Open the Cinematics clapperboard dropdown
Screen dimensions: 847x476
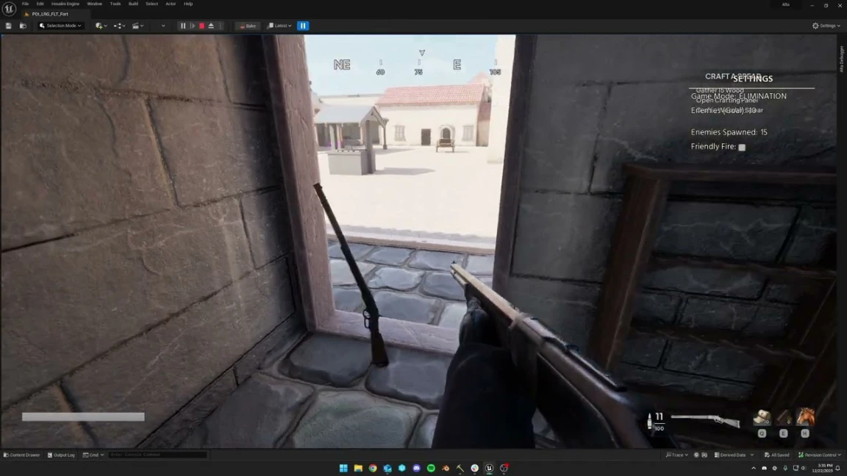137,26
